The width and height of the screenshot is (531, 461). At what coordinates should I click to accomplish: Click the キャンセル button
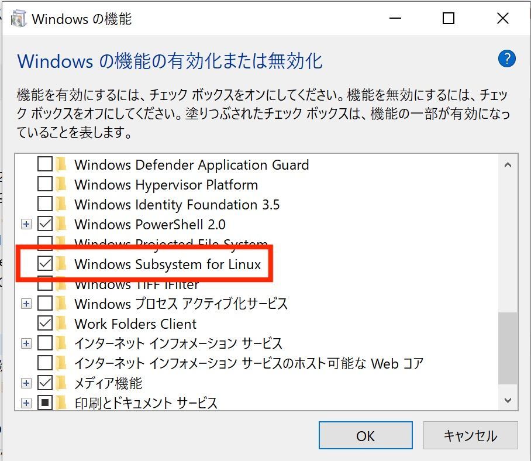[x=470, y=436]
